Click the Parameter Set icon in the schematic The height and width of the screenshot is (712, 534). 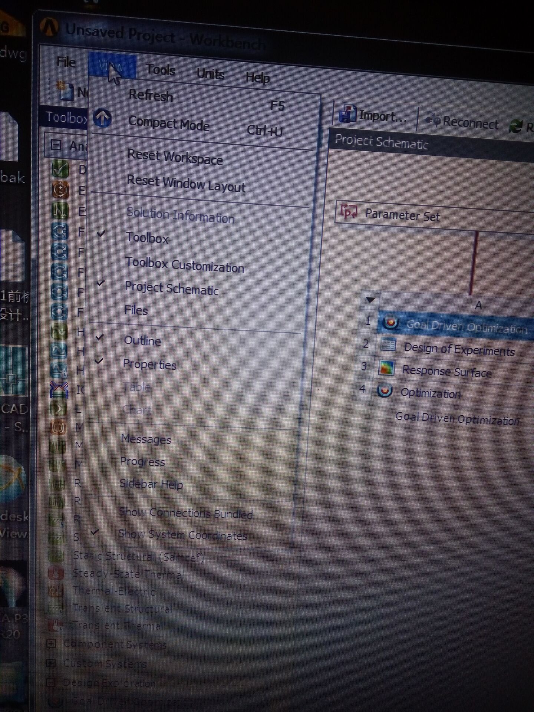pos(349,212)
